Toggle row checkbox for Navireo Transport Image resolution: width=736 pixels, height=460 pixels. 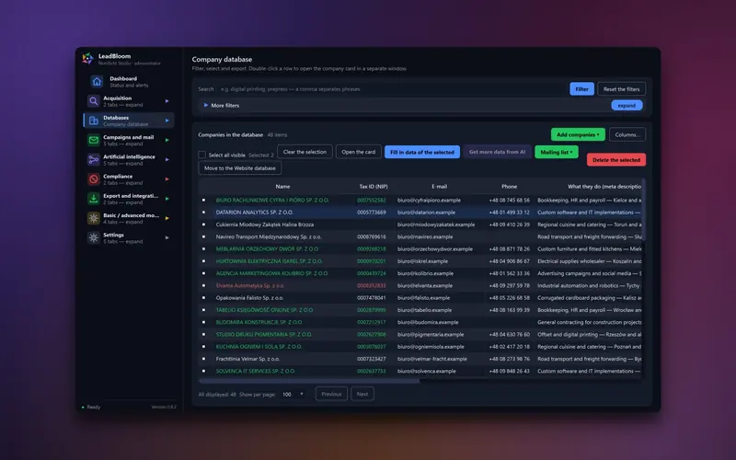tap(203, 236)
